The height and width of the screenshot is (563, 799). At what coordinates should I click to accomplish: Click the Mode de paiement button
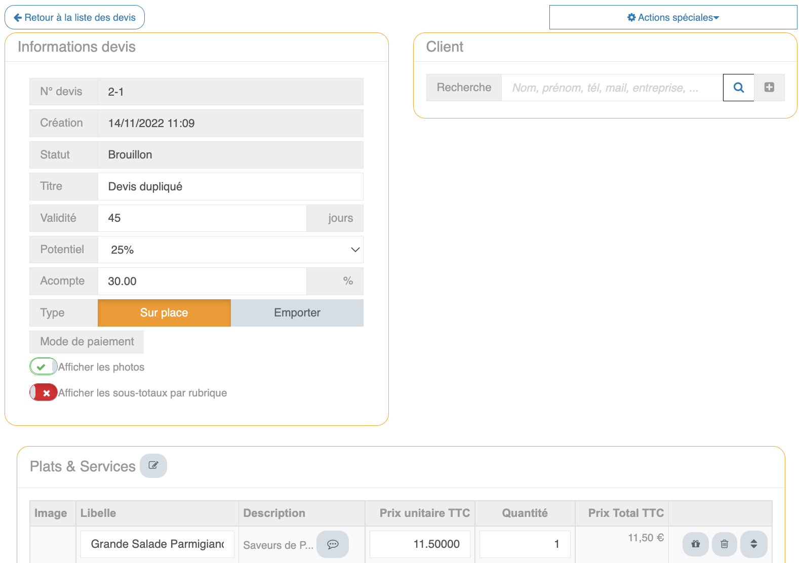click(x=87, y=342)
